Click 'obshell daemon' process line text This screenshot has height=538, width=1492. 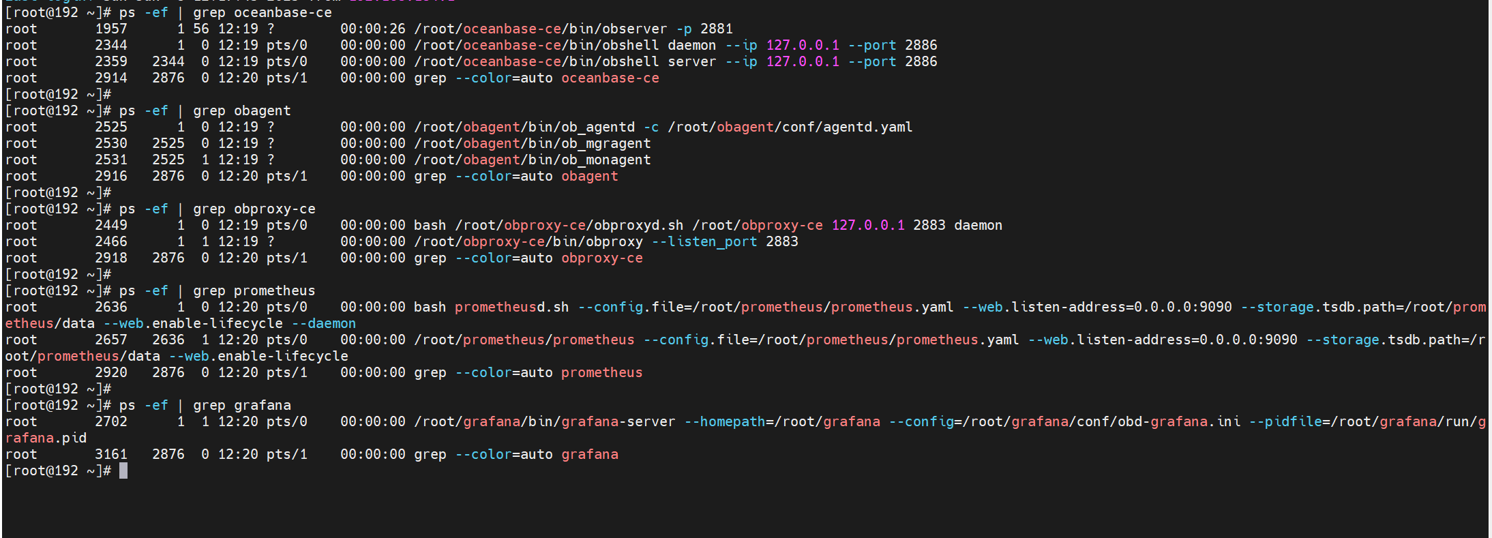tap(659, 45)
